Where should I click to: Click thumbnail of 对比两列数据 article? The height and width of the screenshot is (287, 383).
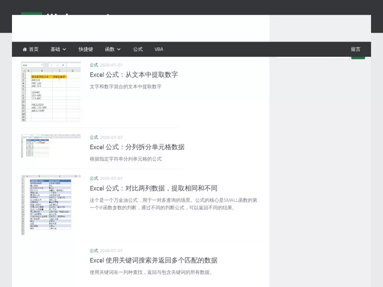(51, 205)
